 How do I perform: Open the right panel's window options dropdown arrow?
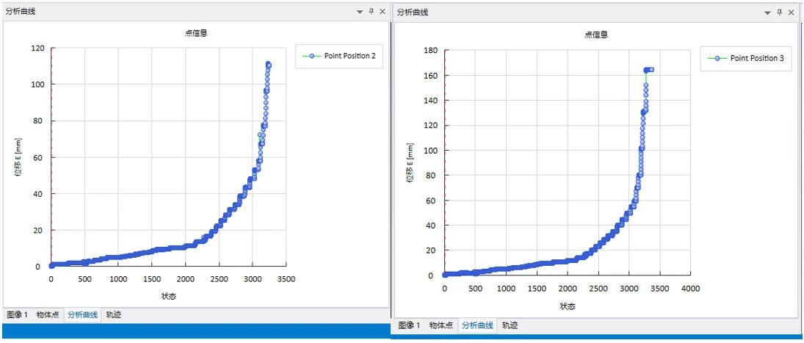(x=767, y=12)
